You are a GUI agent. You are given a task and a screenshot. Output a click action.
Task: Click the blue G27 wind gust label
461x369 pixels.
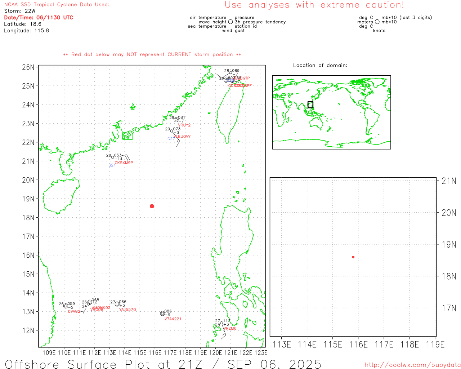[x=171, y=139]
